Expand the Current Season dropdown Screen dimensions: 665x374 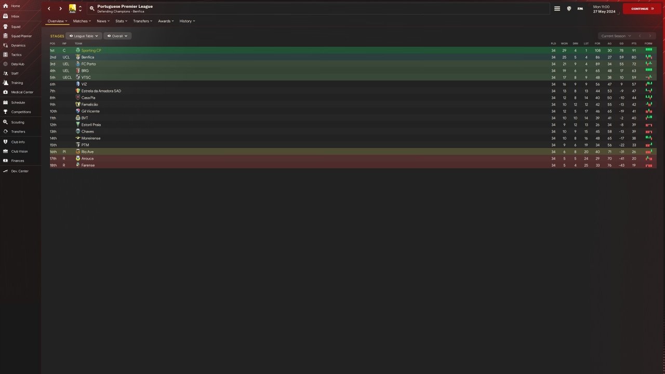[x=615, y=36]
